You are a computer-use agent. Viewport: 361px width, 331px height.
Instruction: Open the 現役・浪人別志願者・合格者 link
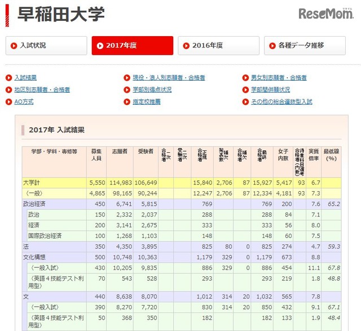169,78
